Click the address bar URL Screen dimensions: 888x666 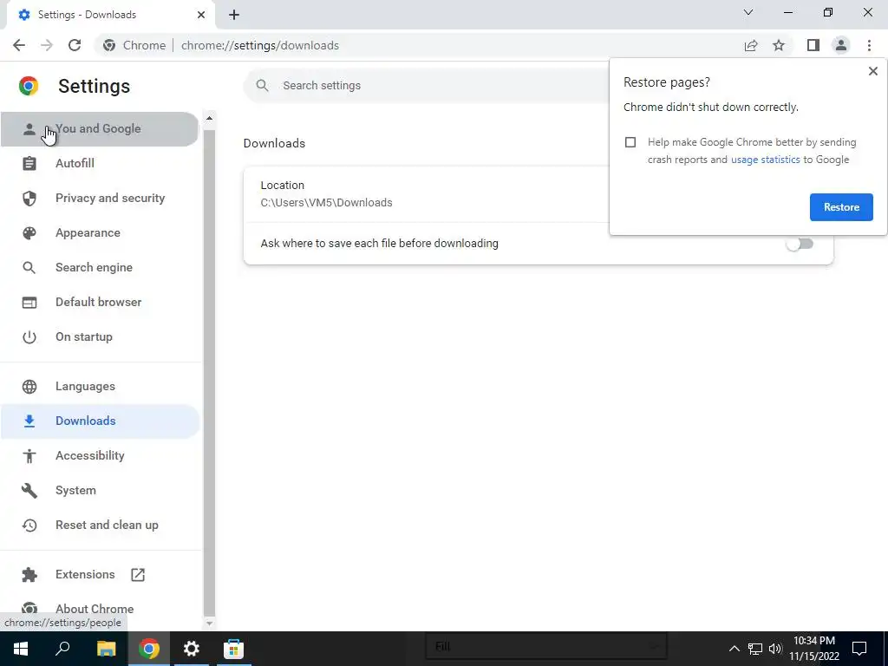[260, 45]
